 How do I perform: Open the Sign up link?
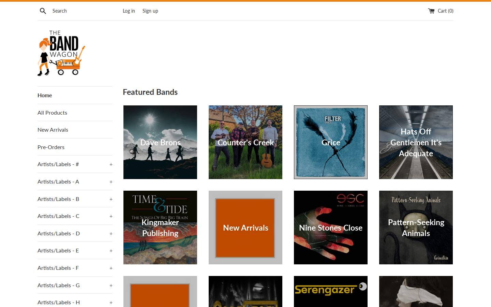[150, 11]
